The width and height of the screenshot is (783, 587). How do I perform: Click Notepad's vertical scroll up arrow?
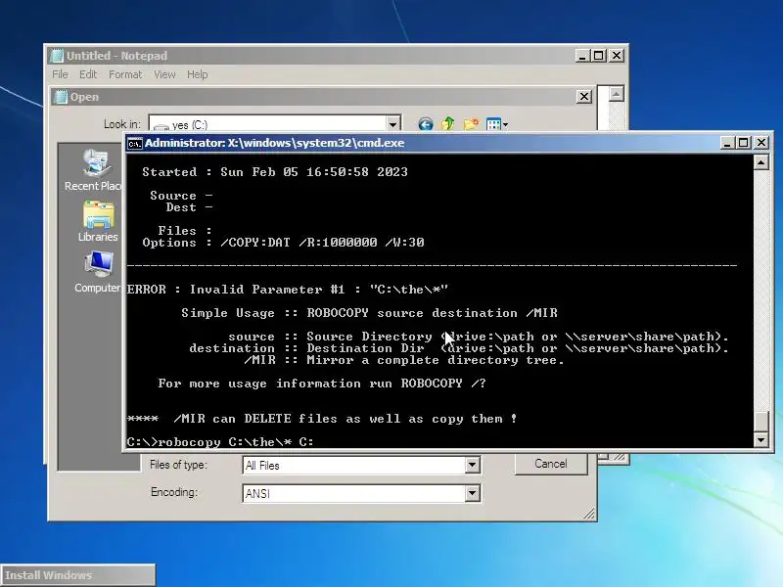tap(617, 94)
